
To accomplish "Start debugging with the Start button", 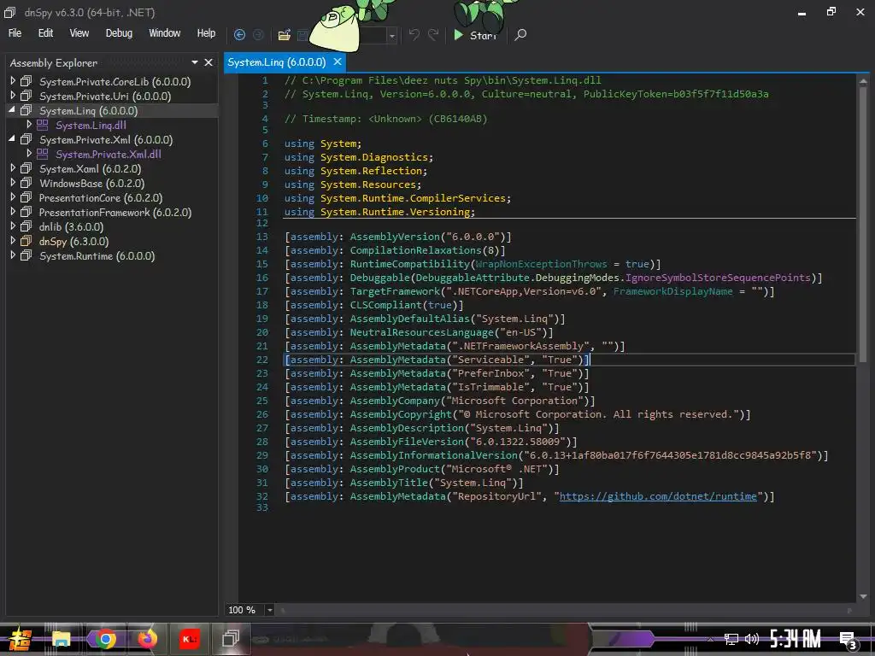I will pyautogui.click(x=474, y=35).
